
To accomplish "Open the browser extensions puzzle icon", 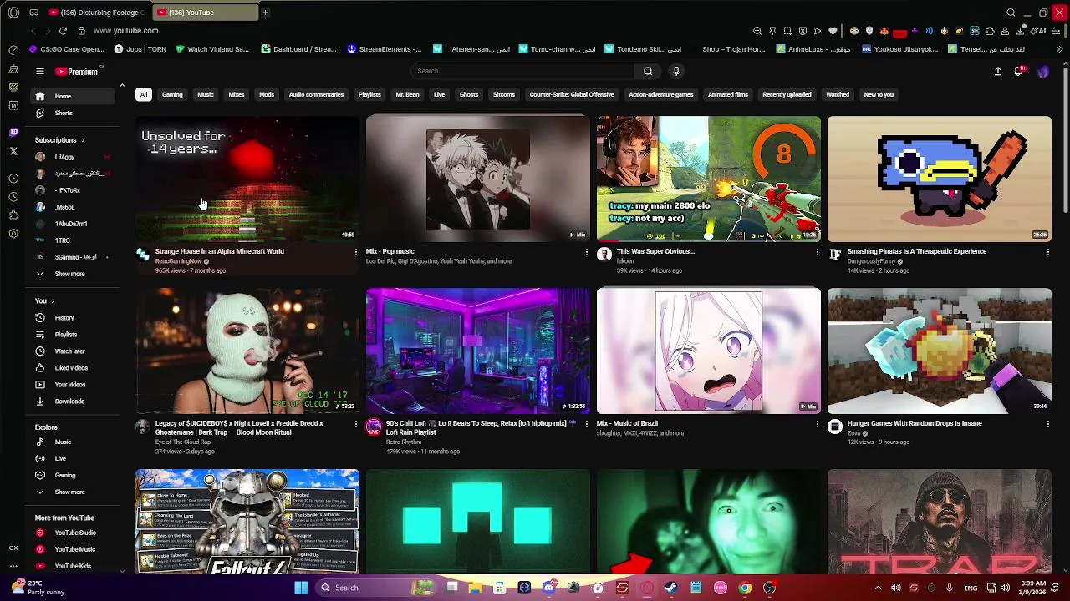I will pyautogui.click(x=990, y=31).
